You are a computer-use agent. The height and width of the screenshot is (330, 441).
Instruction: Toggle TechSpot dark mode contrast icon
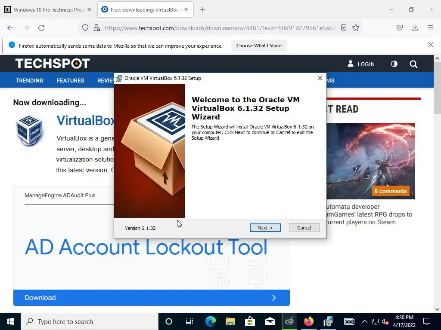coord(394,64)
